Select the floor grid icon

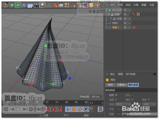[30, 5]
